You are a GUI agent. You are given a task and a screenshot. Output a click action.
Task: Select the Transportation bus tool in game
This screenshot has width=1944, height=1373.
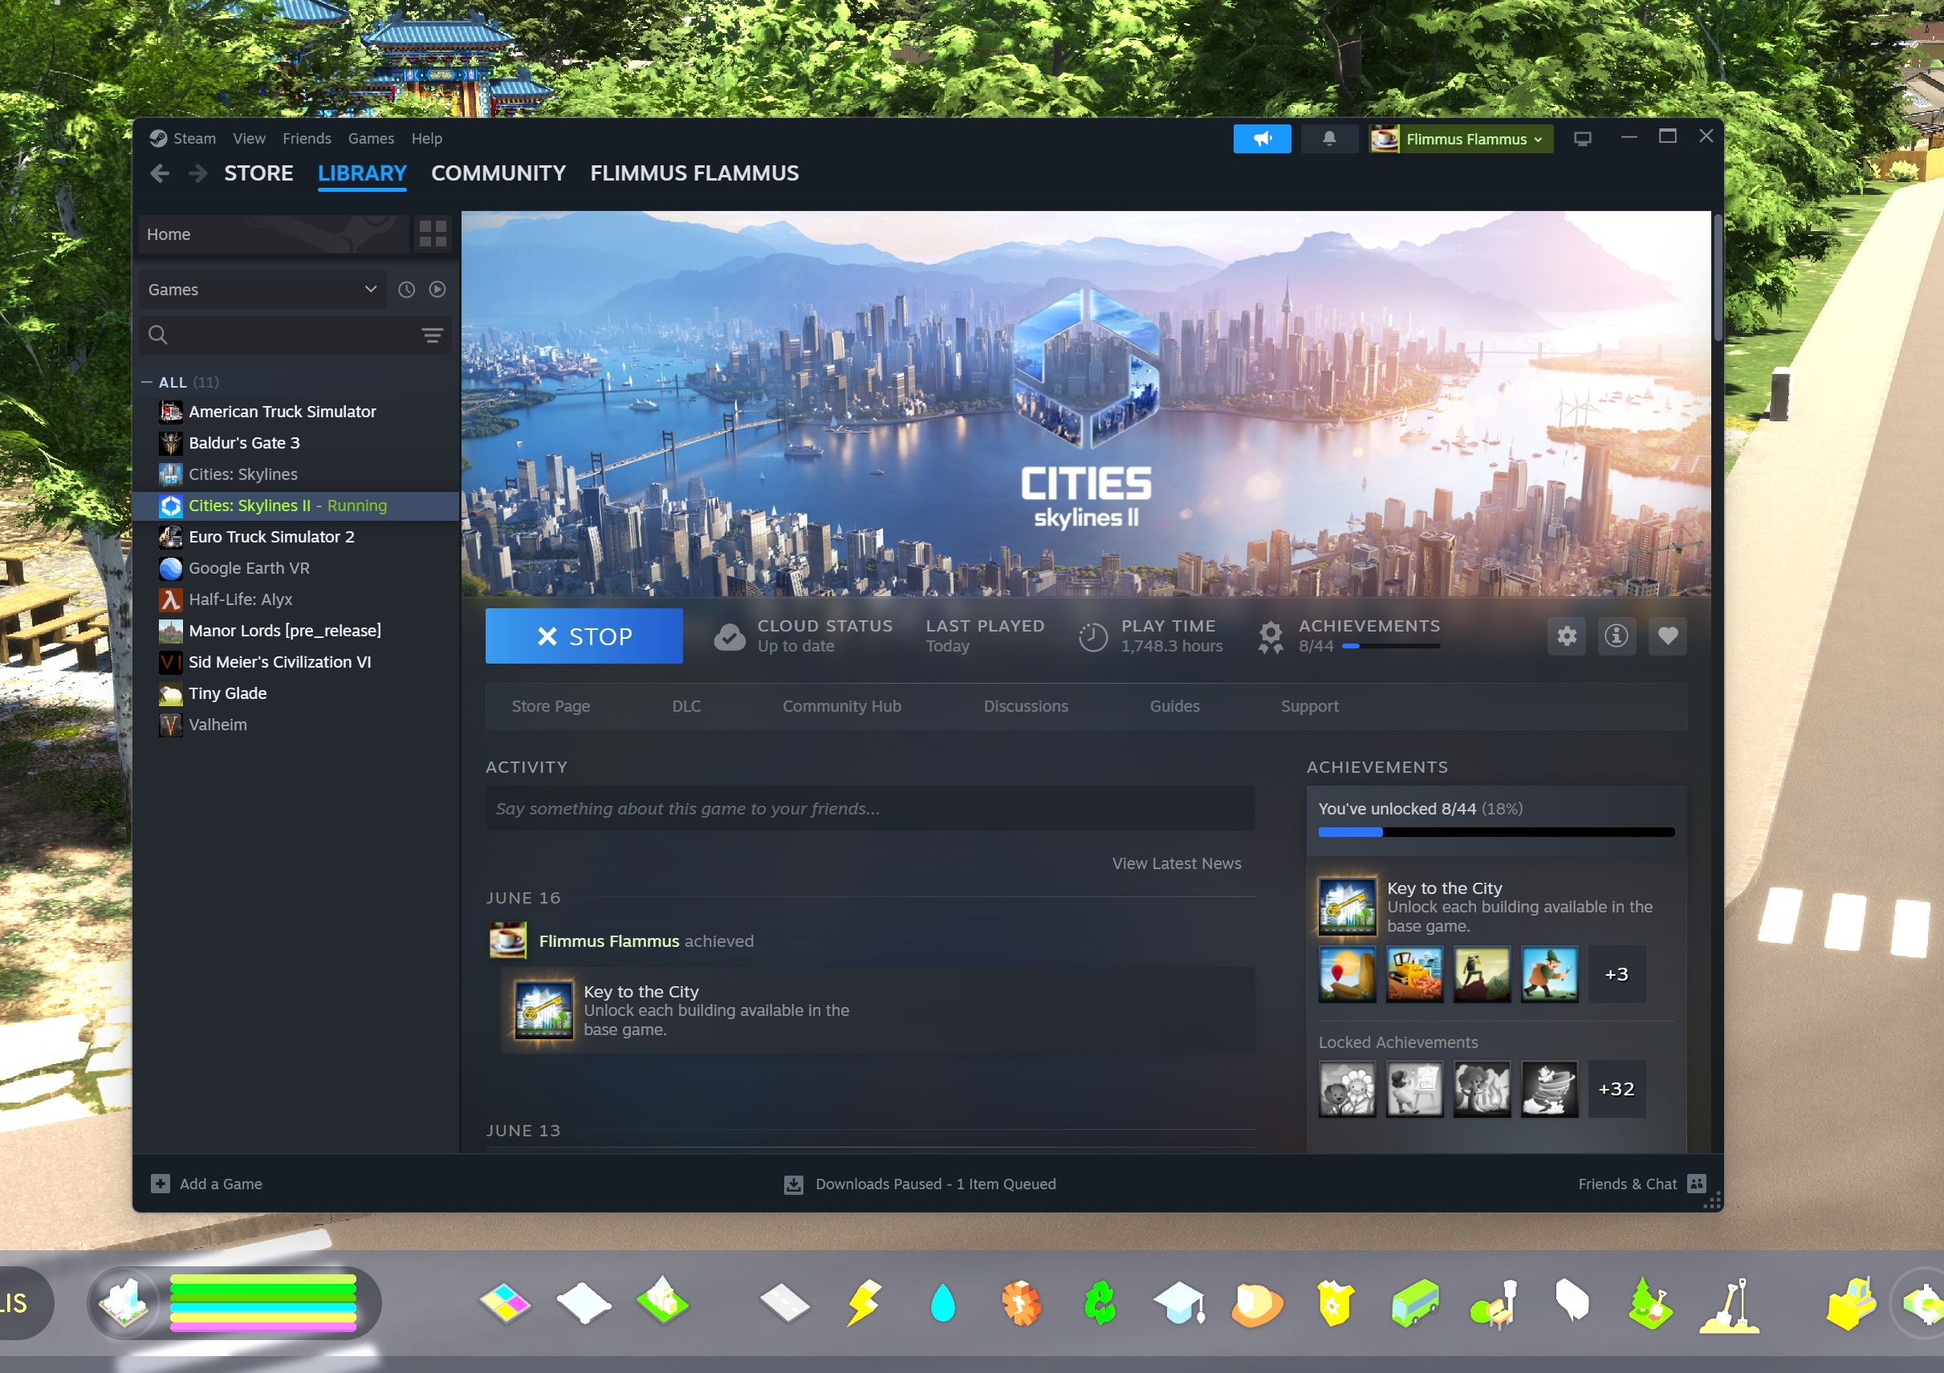point(1415,1304)
